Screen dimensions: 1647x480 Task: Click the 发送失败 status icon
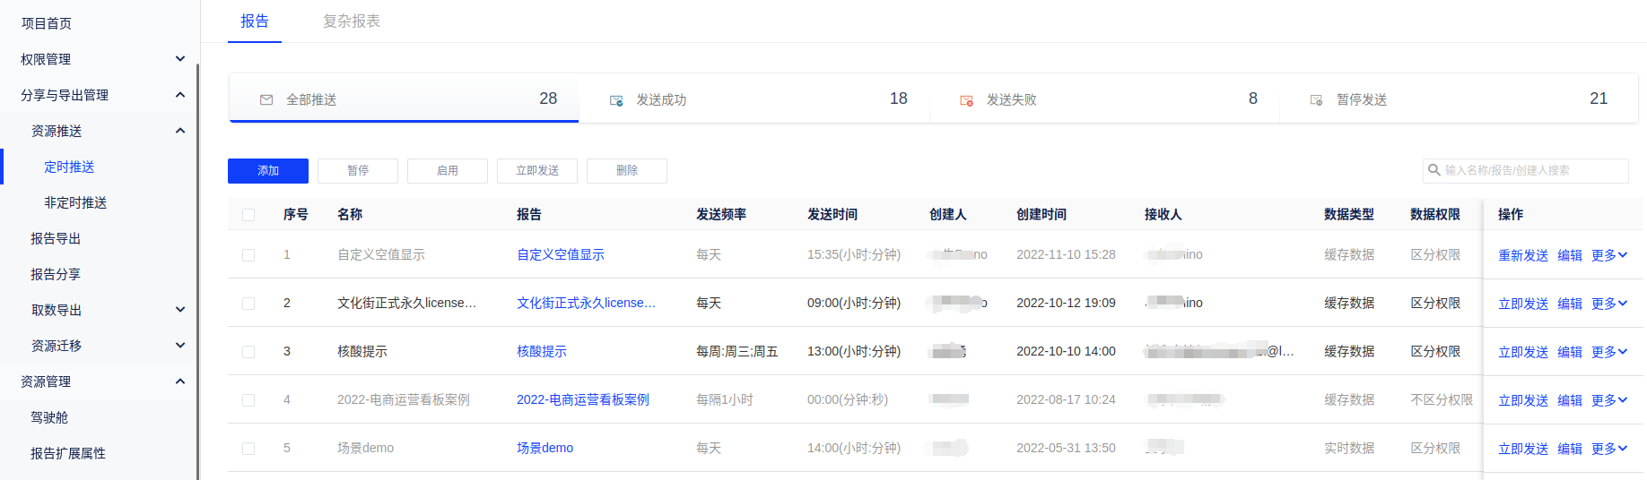pos(966,100)
